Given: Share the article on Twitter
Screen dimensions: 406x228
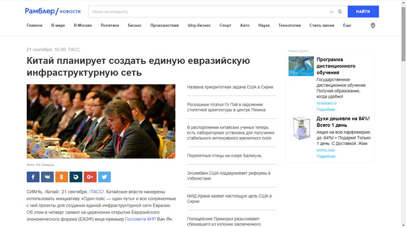Looking at the screenshot, I should tap(104, 177).
